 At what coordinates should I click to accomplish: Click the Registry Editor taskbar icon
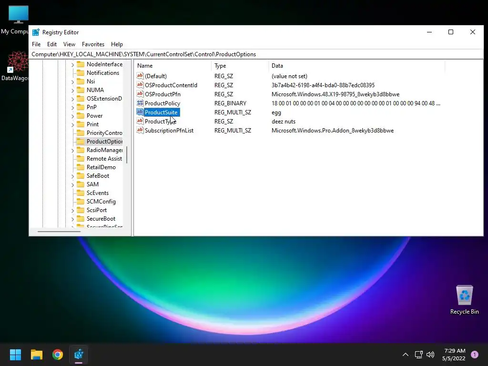click(79, 355)
